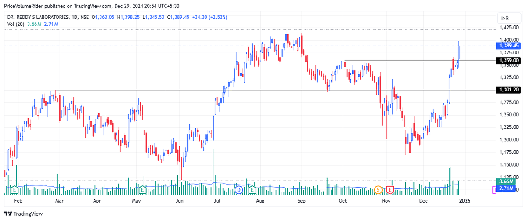Click the Feb label on time axis
The image size is (527, 221).
(18, 201)
